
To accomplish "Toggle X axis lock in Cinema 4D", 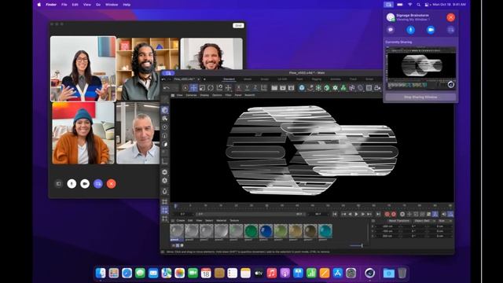I will point(239,87).
